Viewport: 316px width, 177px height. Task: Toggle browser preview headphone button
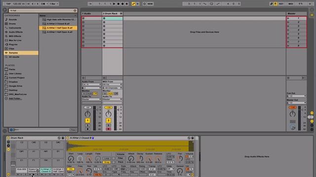(x=11, y=130)
